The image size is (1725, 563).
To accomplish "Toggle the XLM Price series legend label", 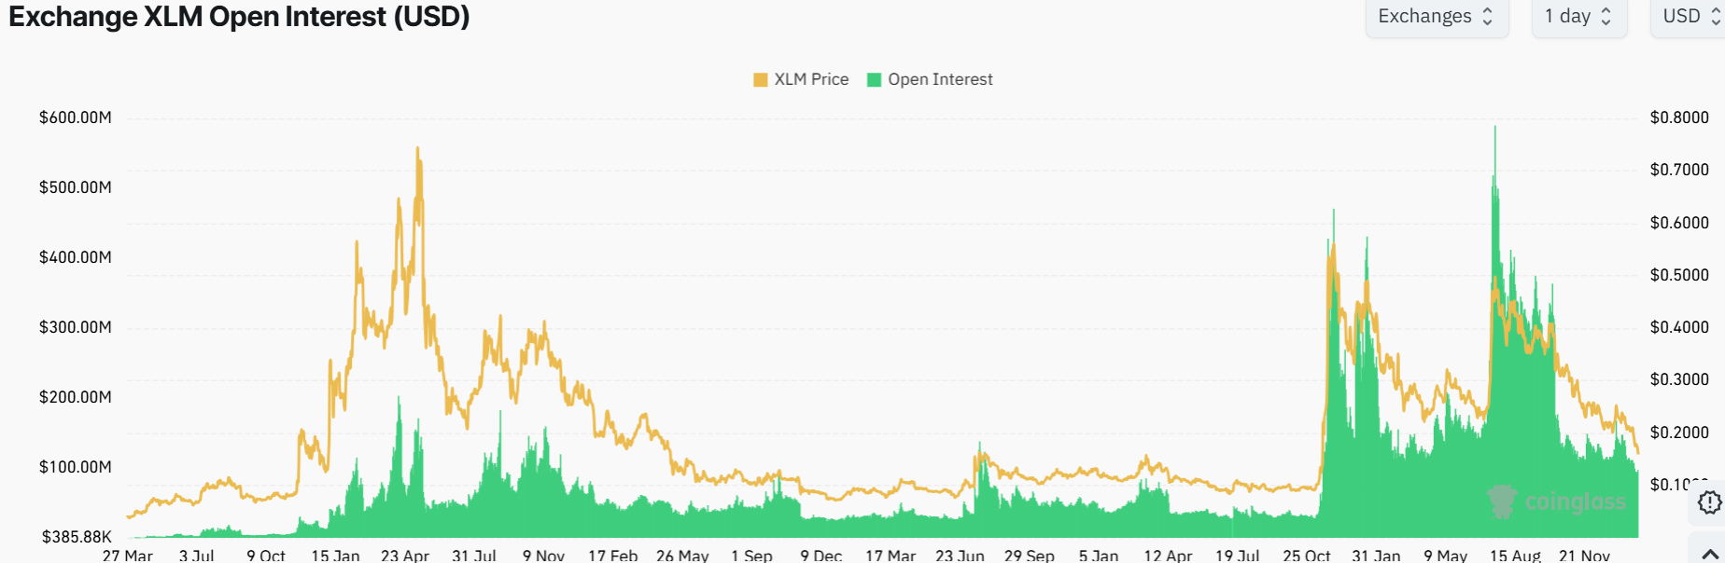I will (x=811, y=80).
